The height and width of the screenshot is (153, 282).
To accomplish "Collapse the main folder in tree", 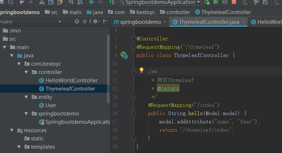I will click(x=5, y=47).
